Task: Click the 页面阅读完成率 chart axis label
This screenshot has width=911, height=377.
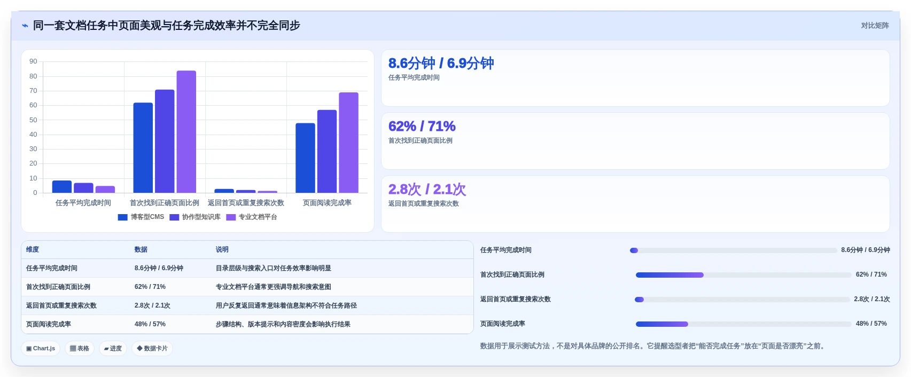Action: [327, 203]
